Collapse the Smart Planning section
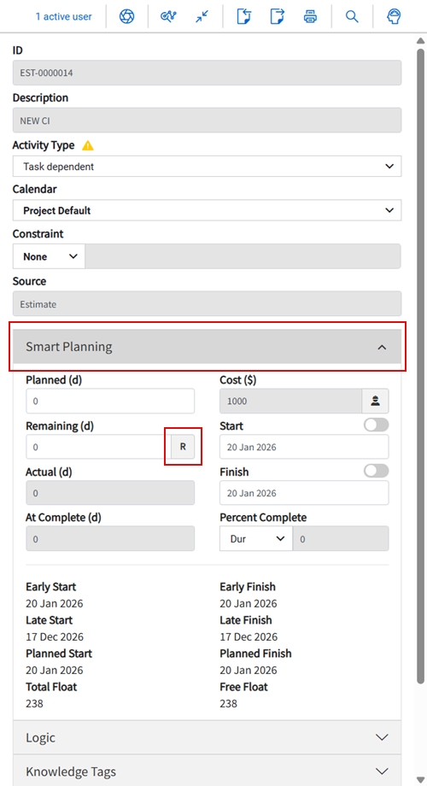427x786 pixels. [207, 346]
